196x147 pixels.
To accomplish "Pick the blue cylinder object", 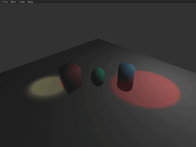I will tap(126, 77).
